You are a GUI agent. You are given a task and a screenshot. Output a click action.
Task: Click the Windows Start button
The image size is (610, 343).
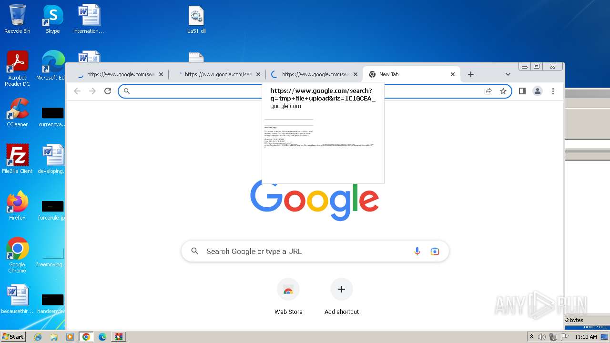13,336
